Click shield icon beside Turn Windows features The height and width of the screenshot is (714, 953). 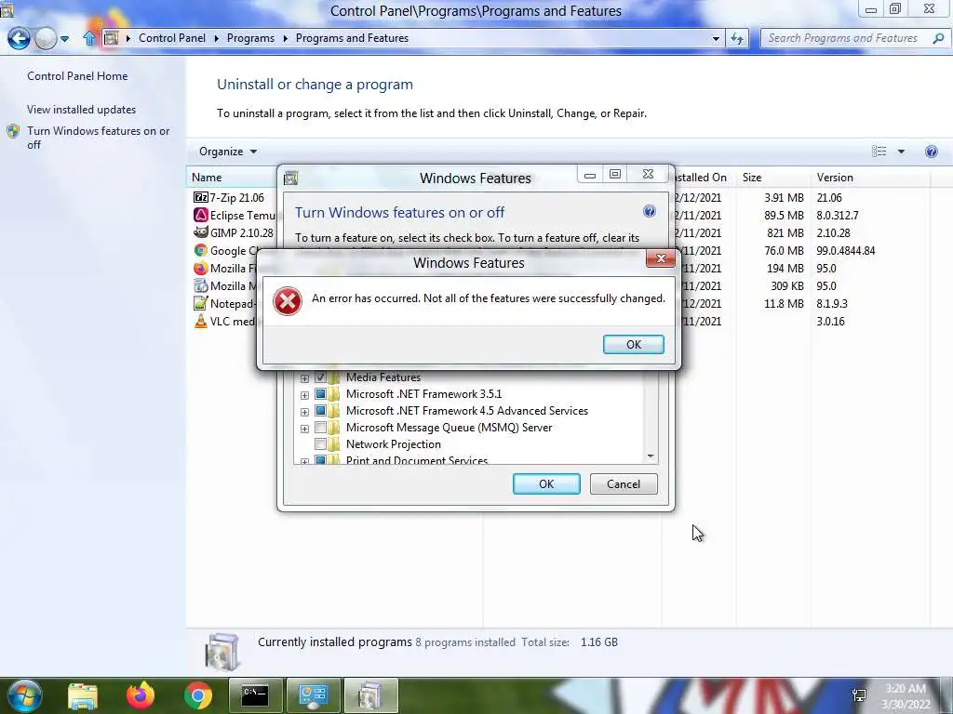[x=13, y=131]
